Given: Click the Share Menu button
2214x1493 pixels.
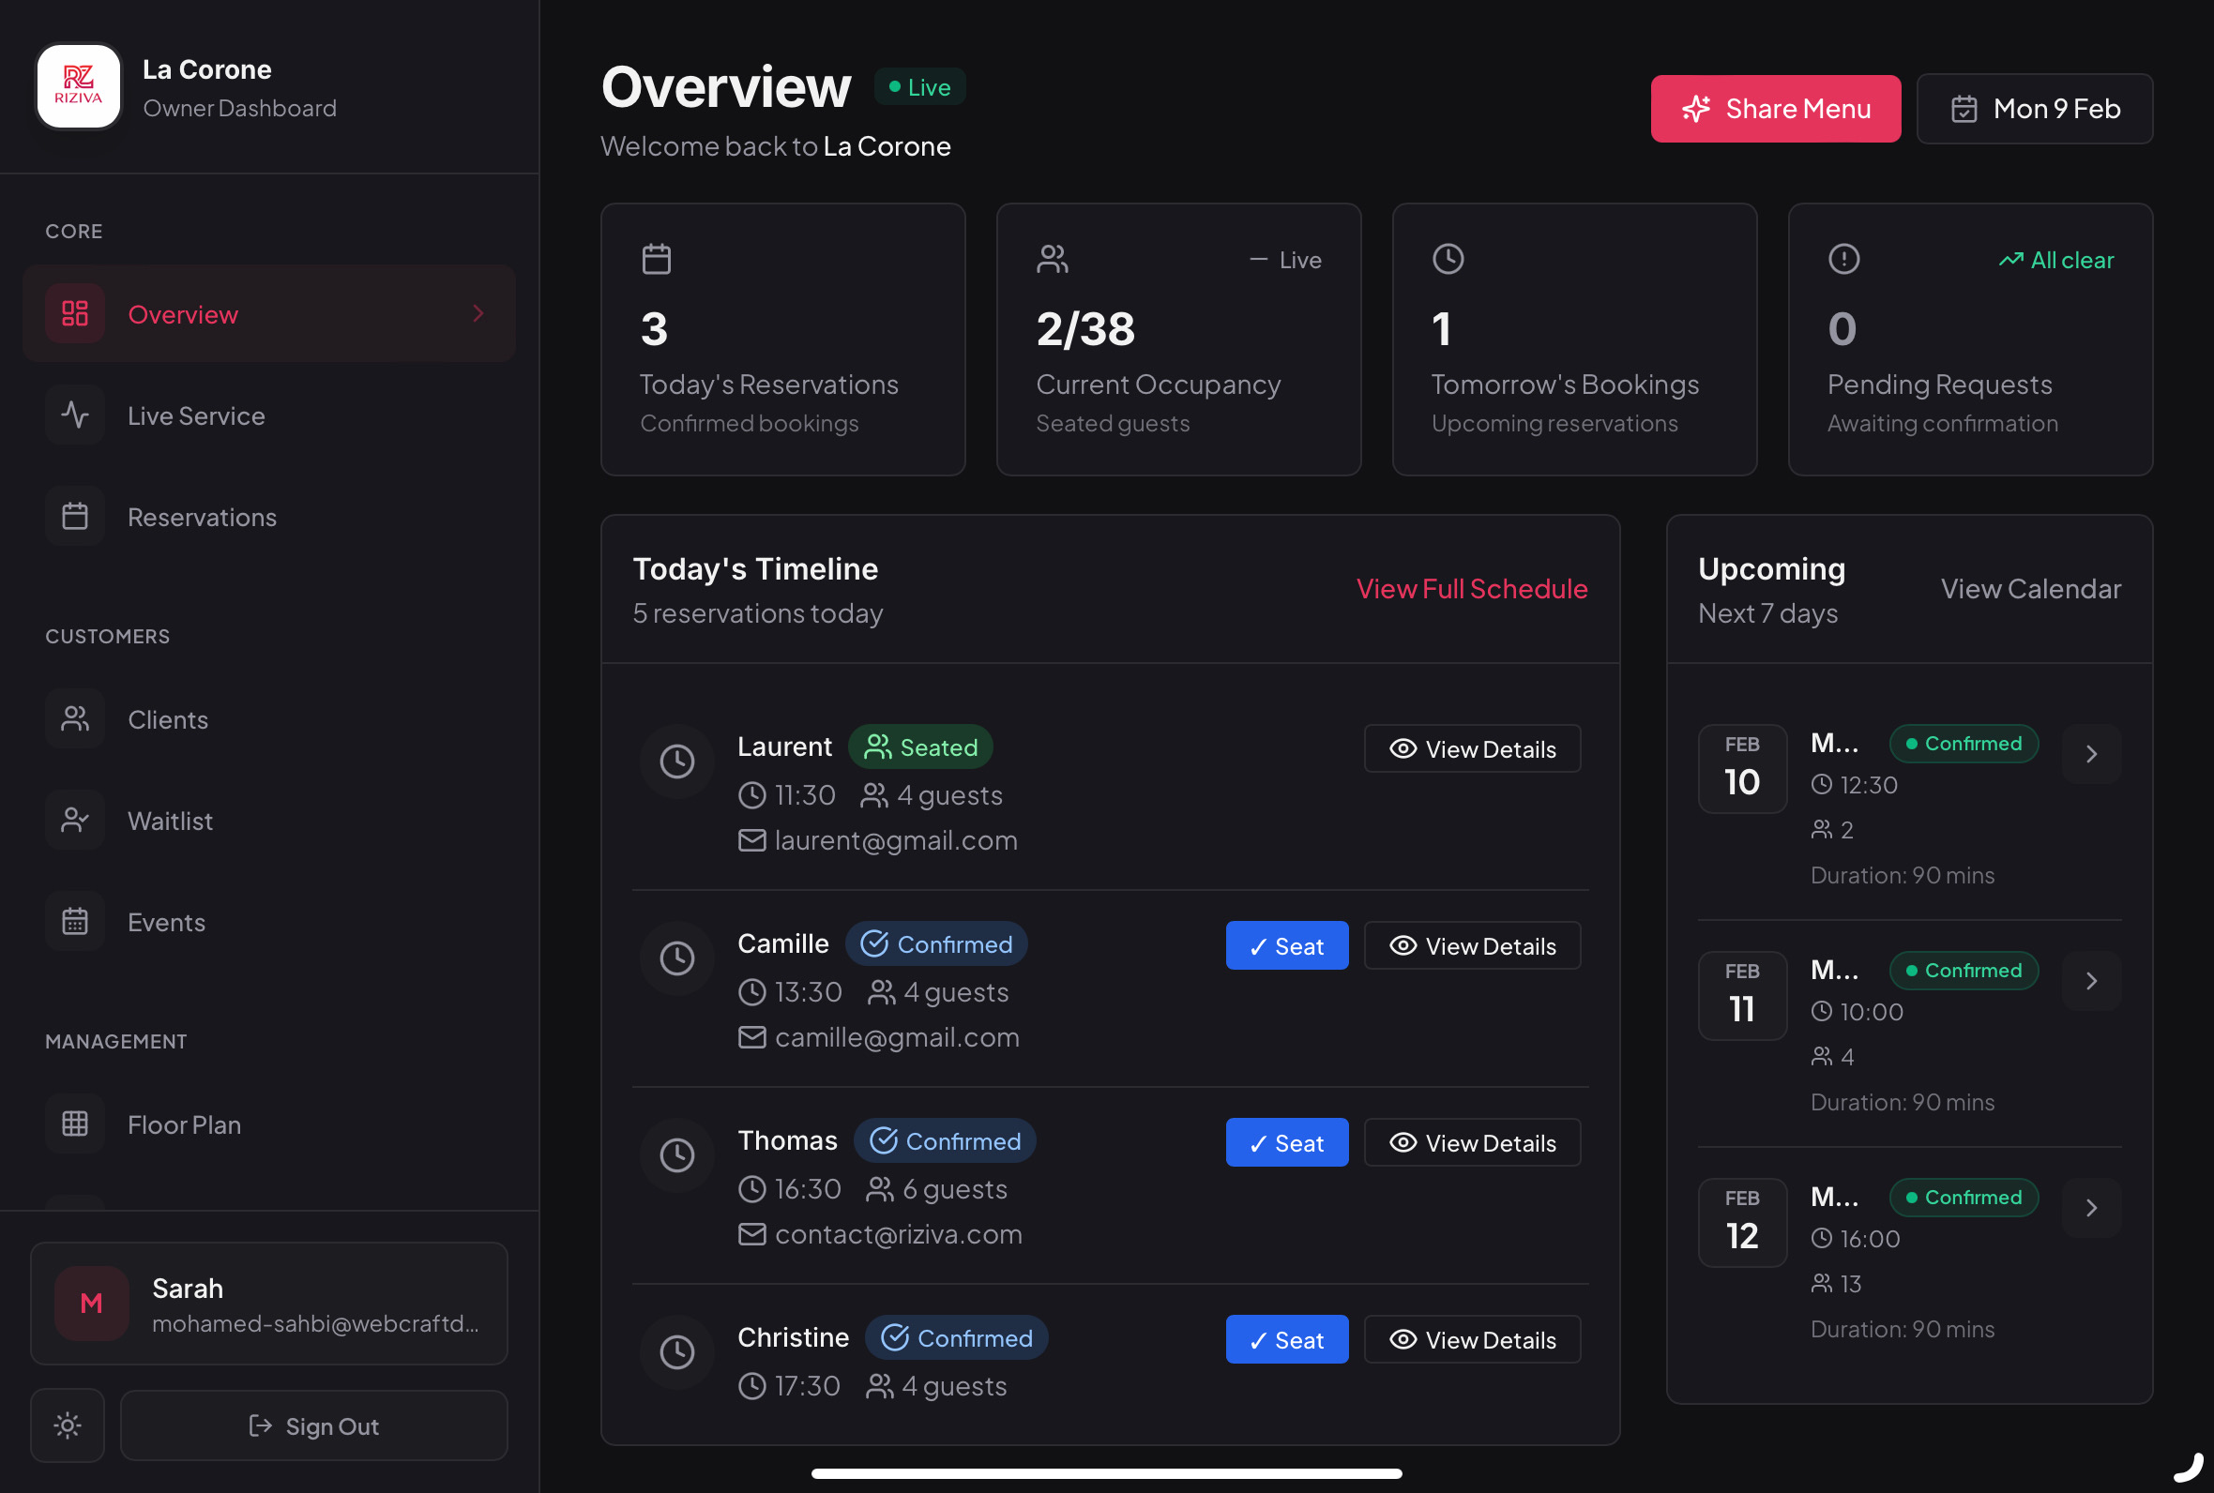Looking at the screenshot, I should click(x=1775, y=108).
